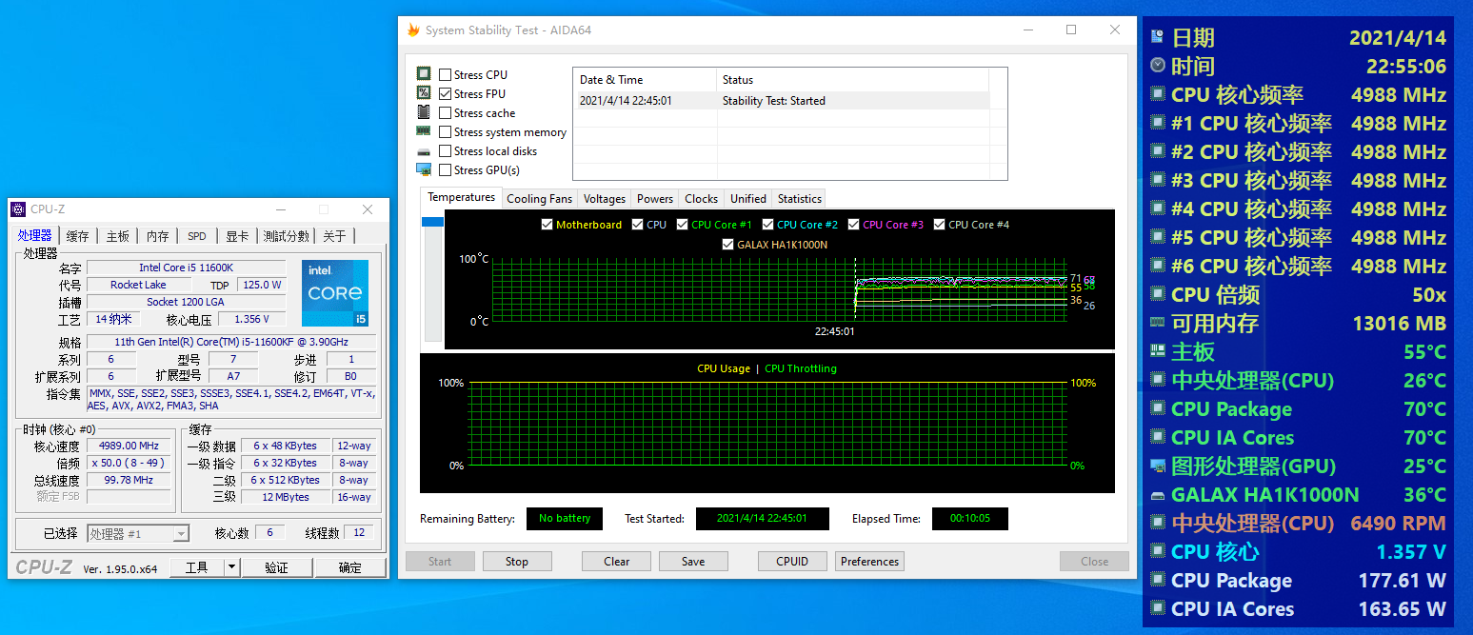Click the blue vertical graph slider
Viewport: 1473px width, 635px height.
(432, 222)
